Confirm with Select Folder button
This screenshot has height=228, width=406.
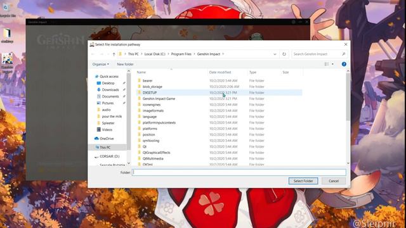[x=303, y=181]
